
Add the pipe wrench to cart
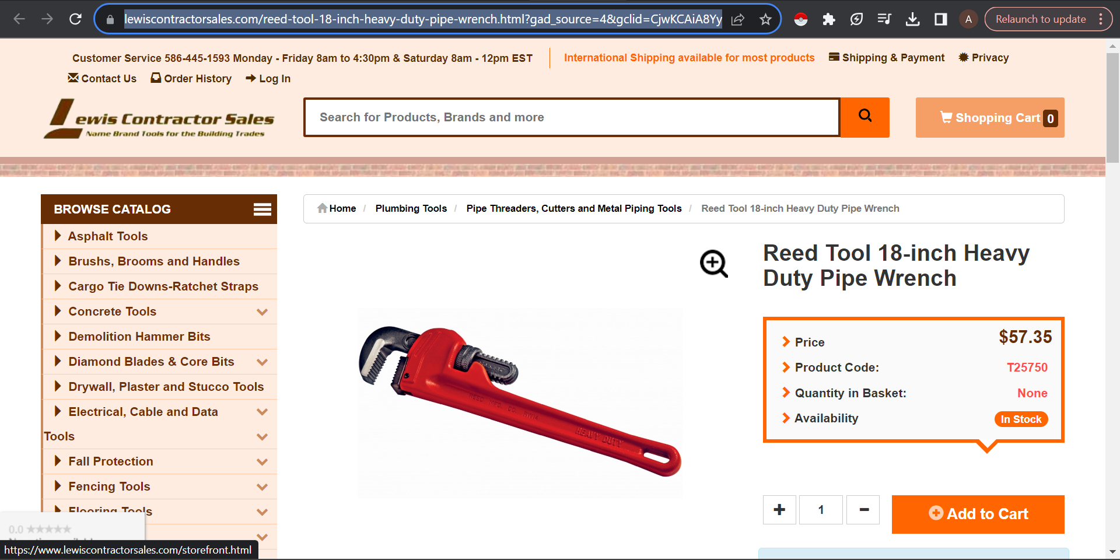point(978,514)
